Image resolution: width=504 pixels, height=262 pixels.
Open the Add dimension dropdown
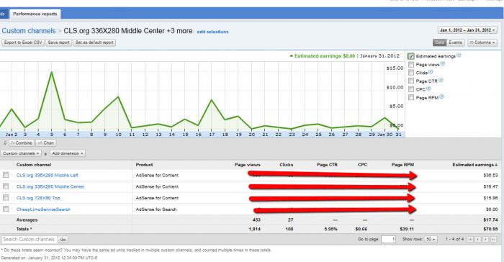click(x=68, y=153)
